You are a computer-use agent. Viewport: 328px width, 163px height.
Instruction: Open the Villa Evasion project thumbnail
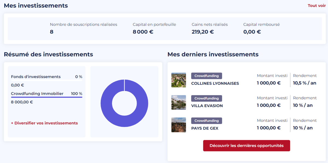pos(178,102)
